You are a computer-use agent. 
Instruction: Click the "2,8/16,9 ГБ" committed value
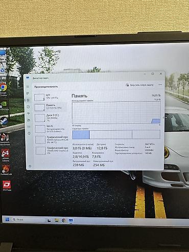click(x=81, y=157)
